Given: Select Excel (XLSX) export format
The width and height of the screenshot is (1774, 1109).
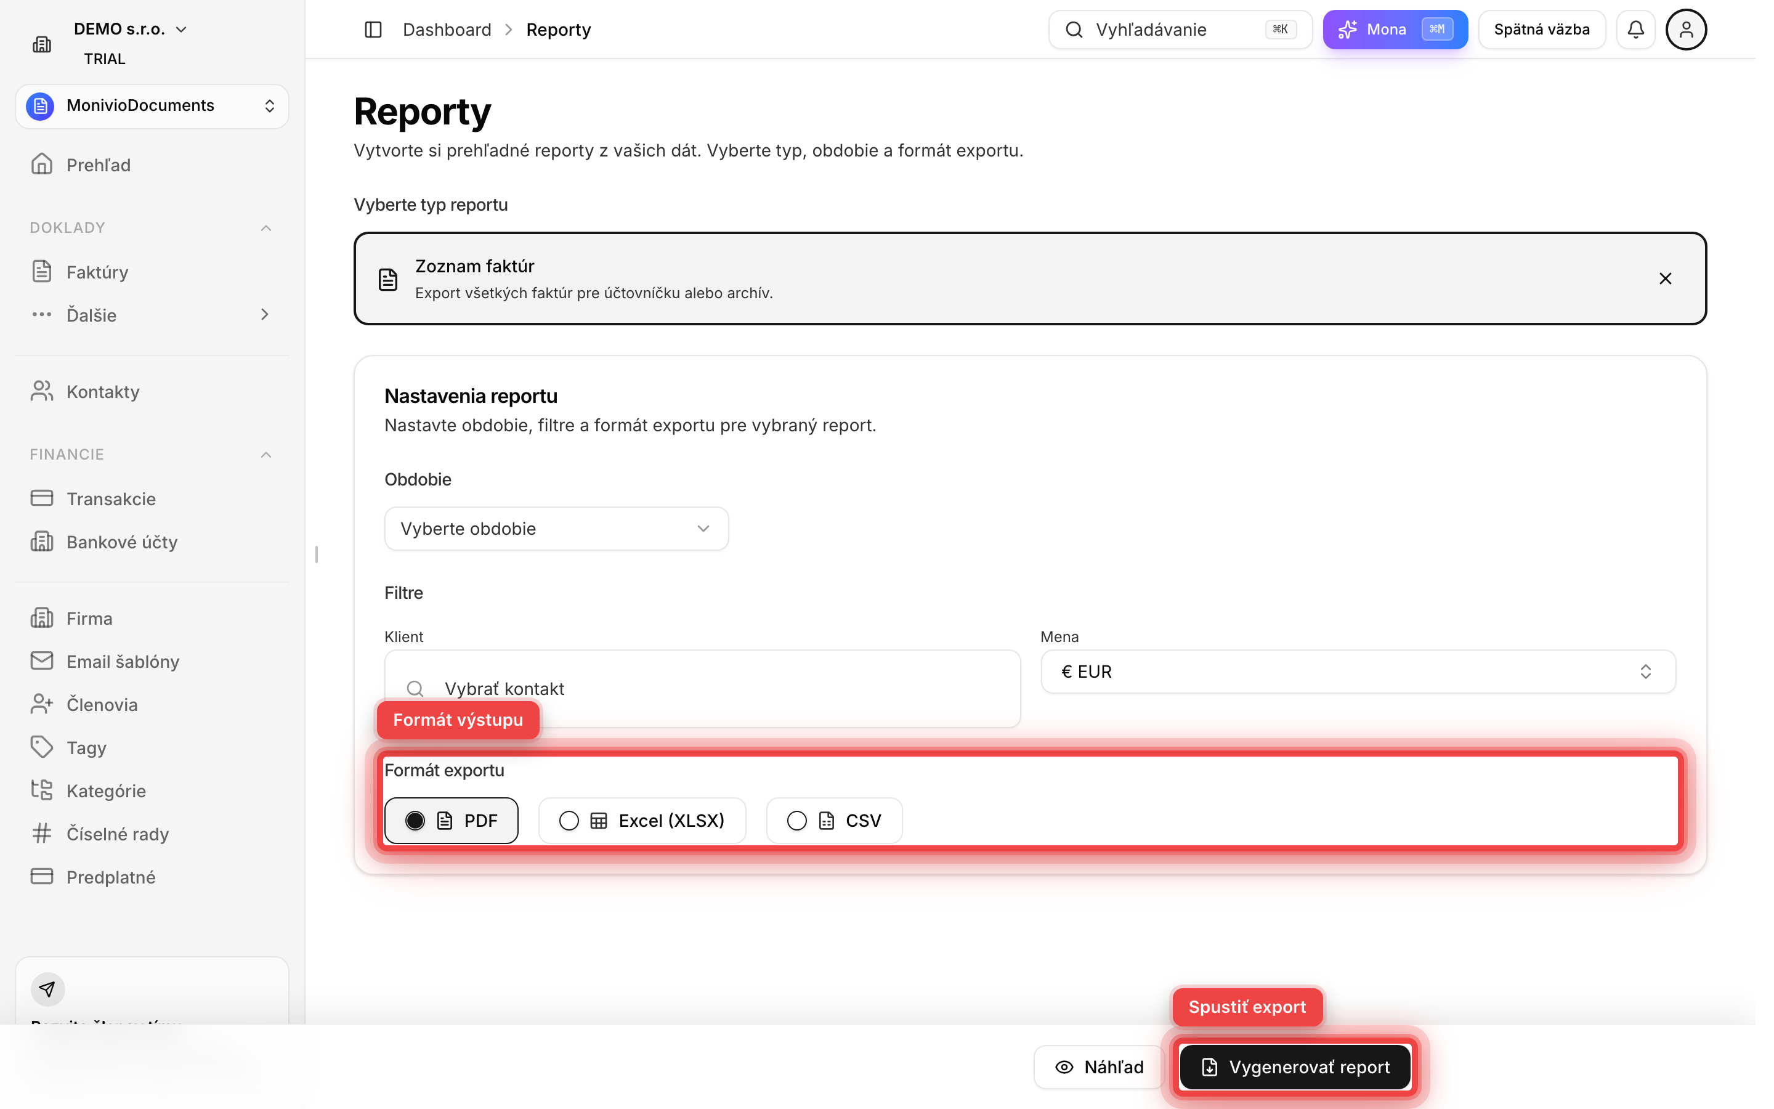Looking at the screenshot, I should pos(641,820).
